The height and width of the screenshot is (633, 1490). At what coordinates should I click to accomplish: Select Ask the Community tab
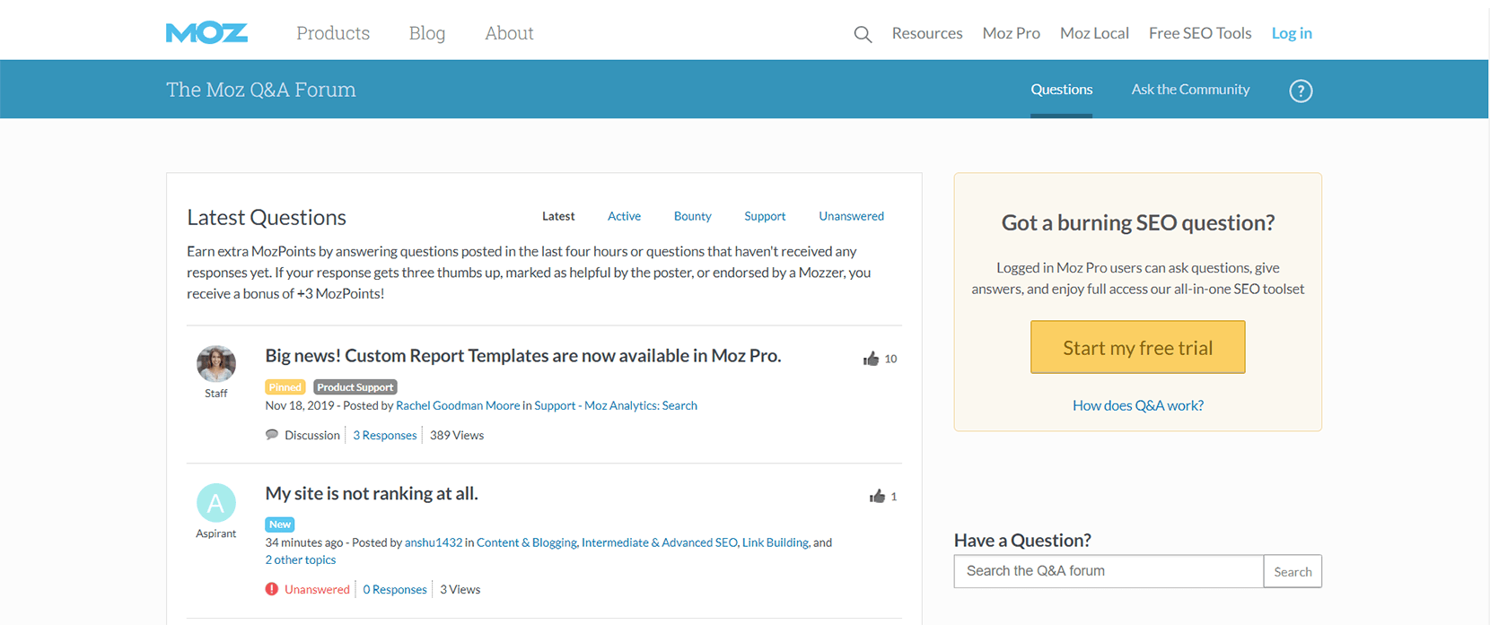coord(1190,90)
